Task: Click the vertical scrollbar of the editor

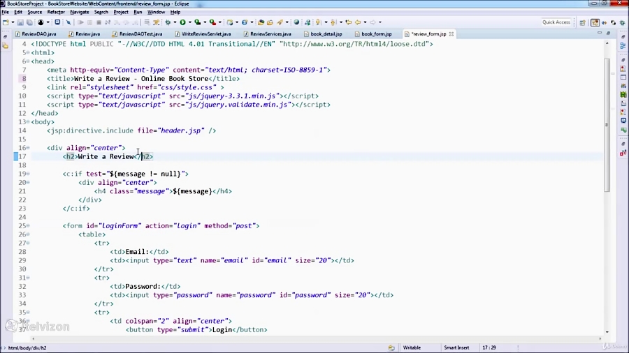Action: click(x=607, y=124)
